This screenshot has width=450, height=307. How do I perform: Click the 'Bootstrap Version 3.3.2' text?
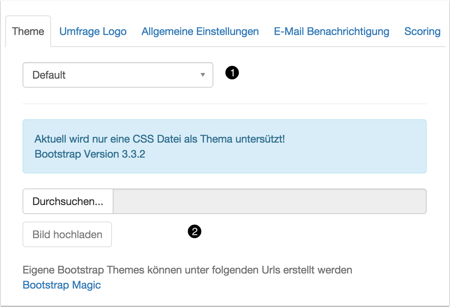click(90, 154)
